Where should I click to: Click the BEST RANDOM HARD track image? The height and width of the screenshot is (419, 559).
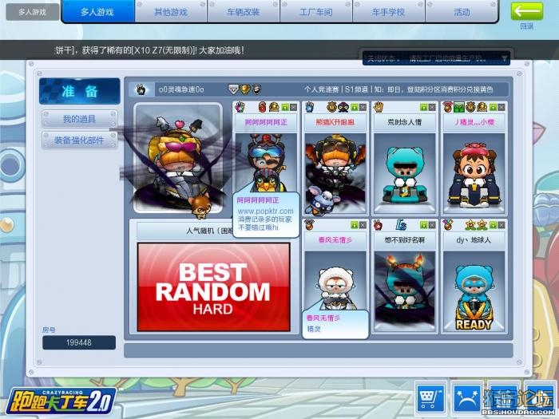[213, 287]
